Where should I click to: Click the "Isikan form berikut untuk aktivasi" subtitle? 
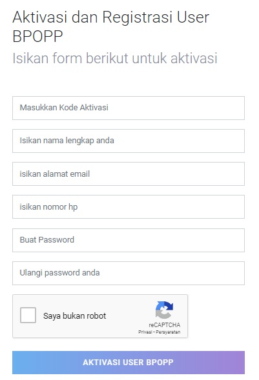tap(115, 58)
